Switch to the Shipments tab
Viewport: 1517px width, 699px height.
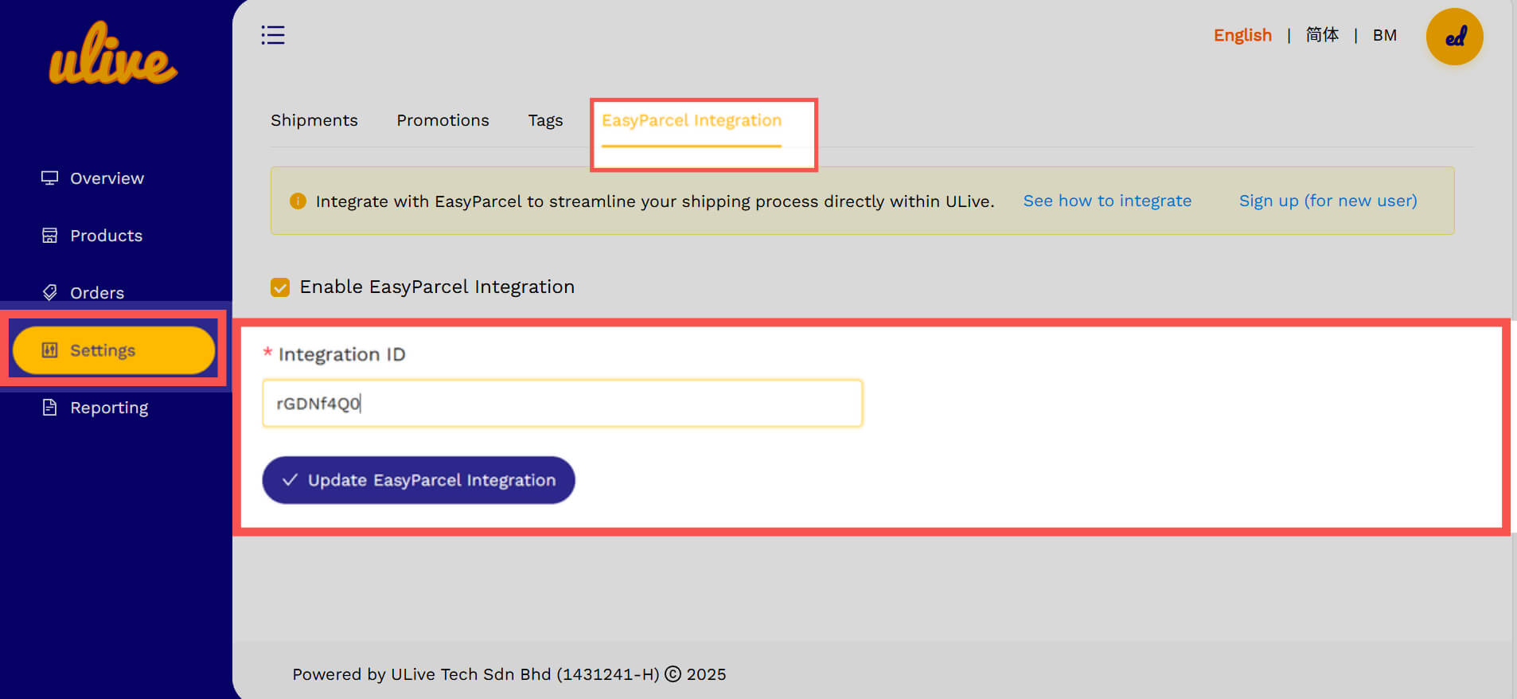314,120
